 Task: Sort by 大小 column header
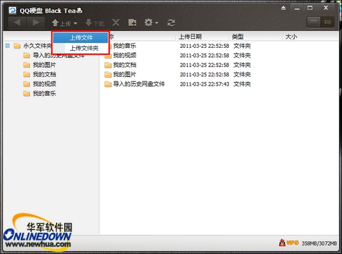pos(310,37)
